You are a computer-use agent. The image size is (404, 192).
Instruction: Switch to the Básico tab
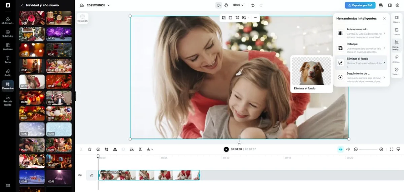(x=397, y=19)
